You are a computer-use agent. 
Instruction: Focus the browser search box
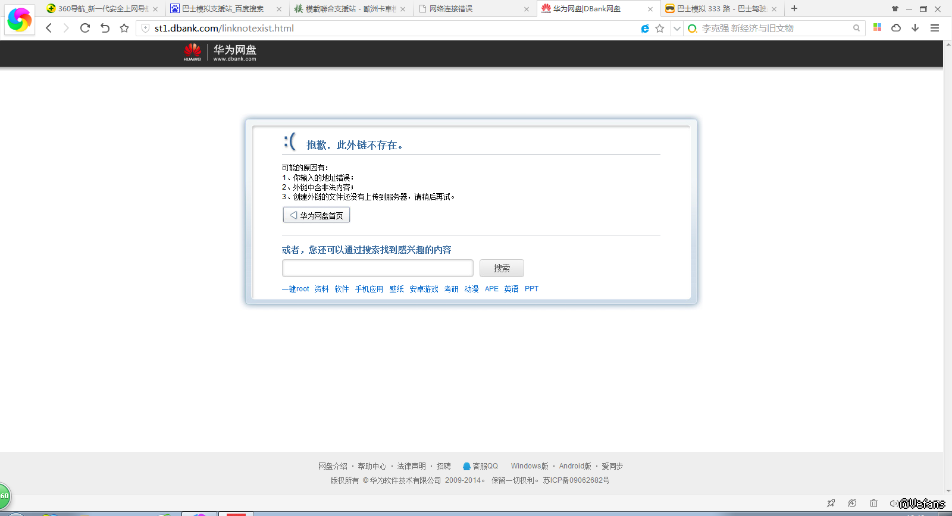pos(773,28)
